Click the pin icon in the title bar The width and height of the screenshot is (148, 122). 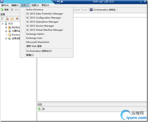pos(58,2)
